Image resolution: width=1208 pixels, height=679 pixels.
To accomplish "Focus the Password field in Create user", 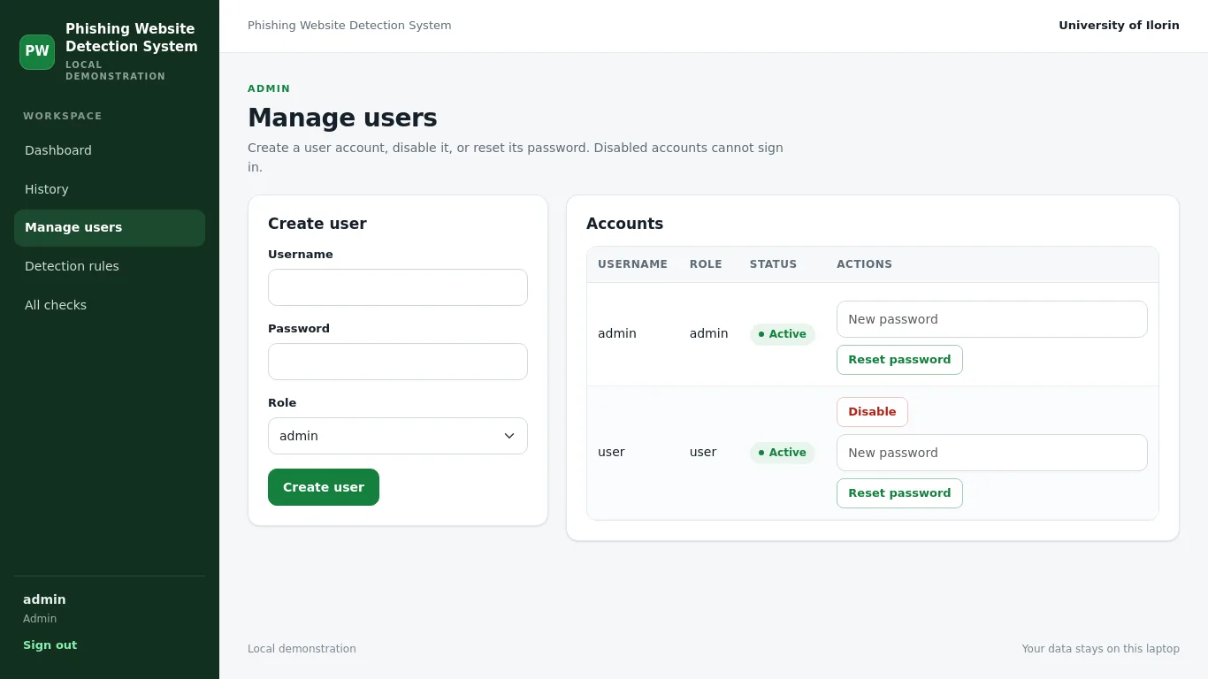I will 398,362.
